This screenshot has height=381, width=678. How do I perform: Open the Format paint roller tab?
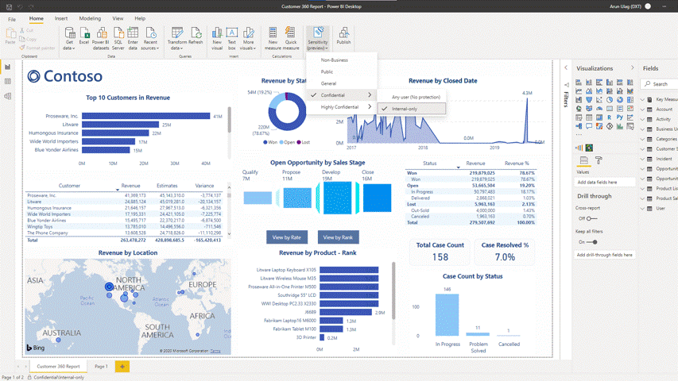pyautogui.click(x=599, y=160)
